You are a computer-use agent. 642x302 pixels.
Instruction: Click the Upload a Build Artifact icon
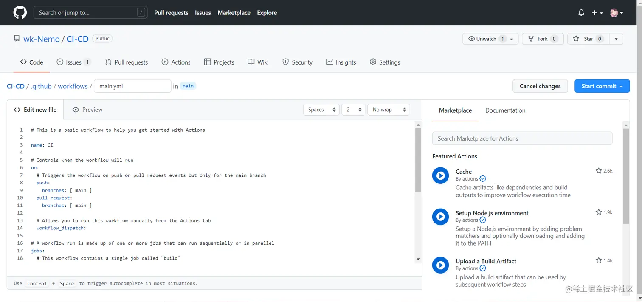[440, 265]
